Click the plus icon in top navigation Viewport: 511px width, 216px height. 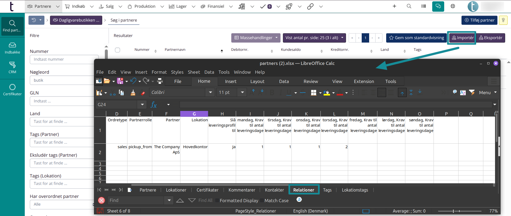pyautogui.click(x=394, y=6)
